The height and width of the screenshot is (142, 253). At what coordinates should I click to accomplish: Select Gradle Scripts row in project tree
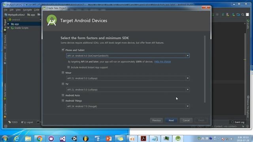[24, 28]
